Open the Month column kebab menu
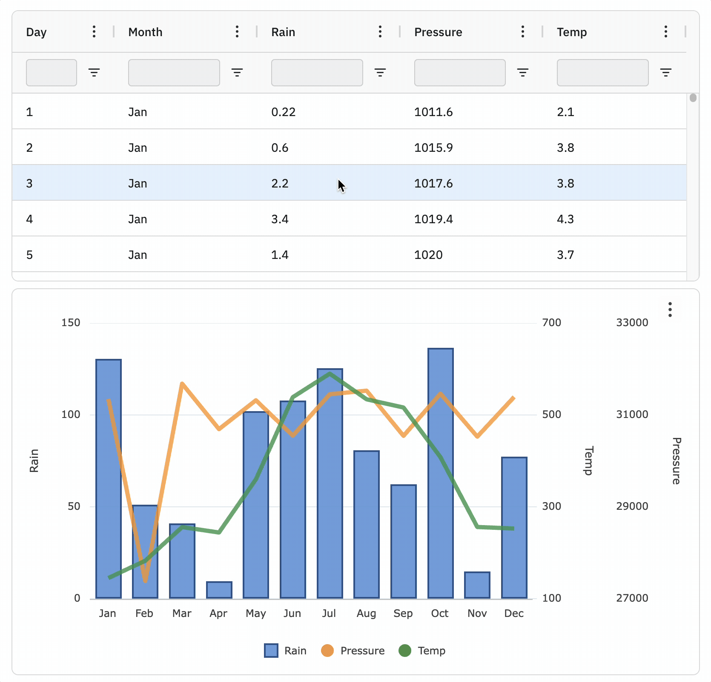 [237, 32]
